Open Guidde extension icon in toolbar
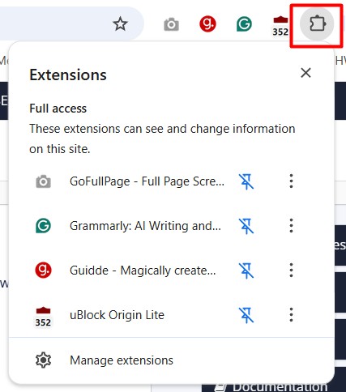This screenshot has height=392, width=346. (207, 24)
